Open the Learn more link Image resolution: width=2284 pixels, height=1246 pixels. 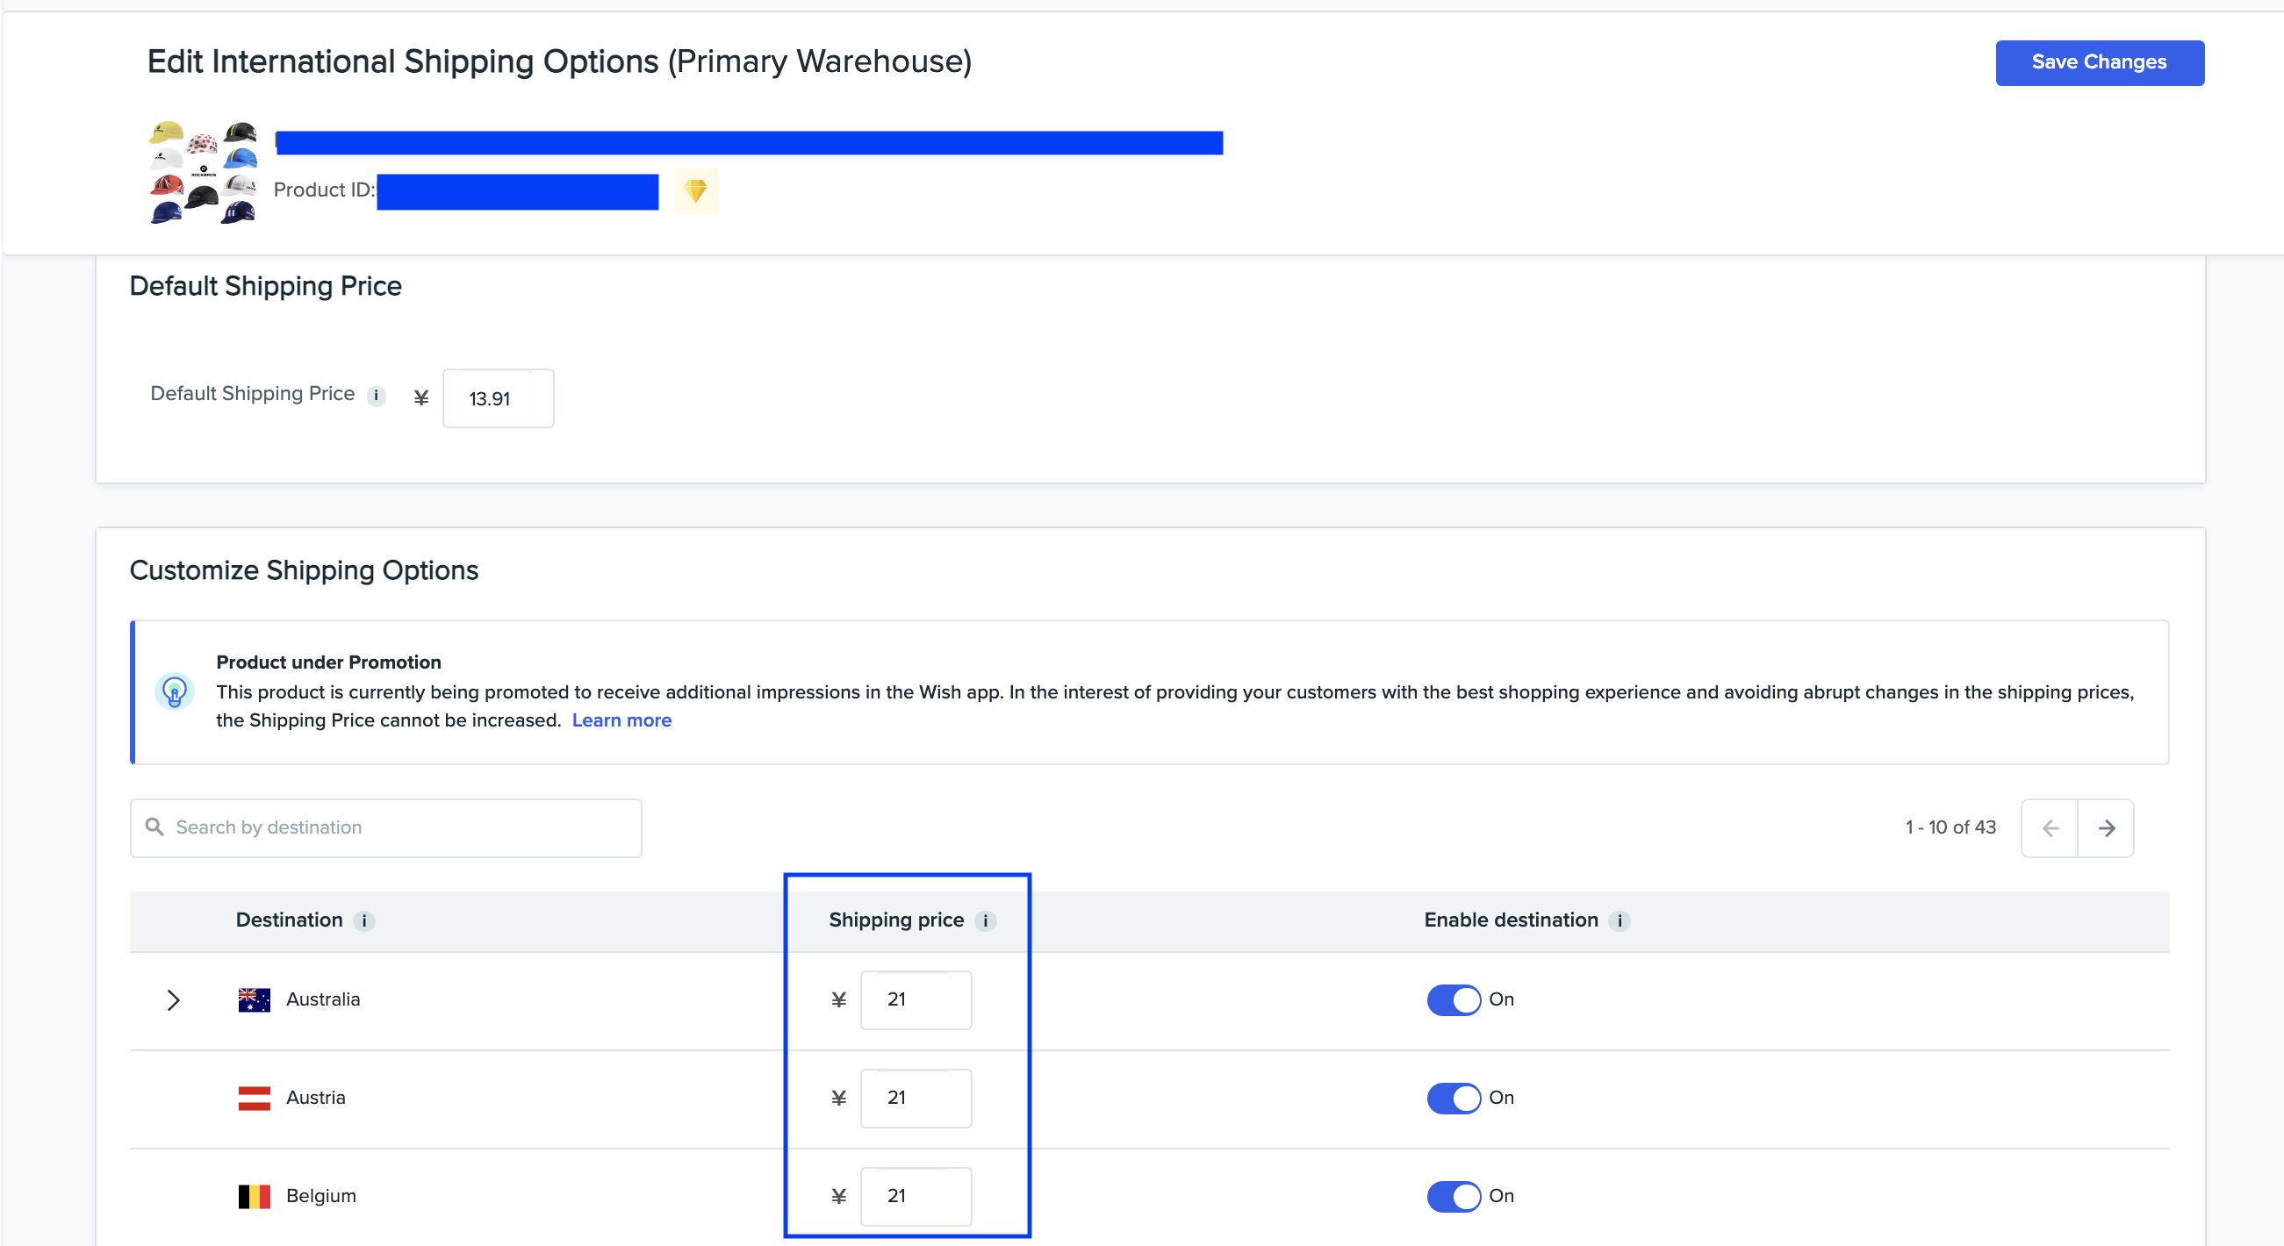click(621, 720)
